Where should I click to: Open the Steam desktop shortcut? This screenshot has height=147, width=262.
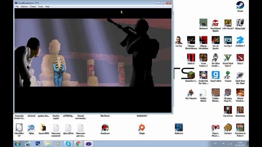240,7
